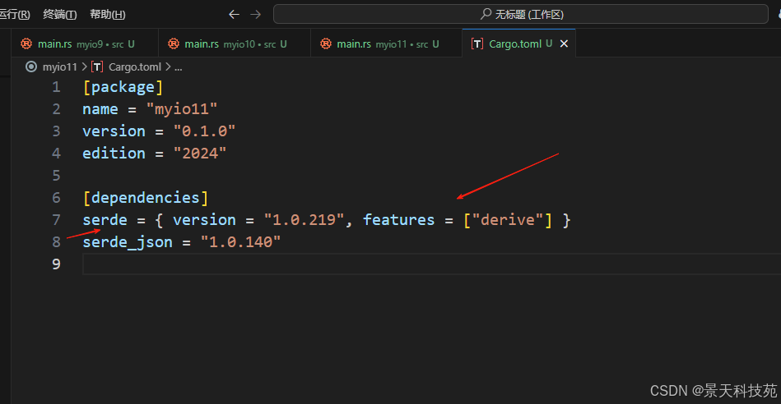
Task: Click the search magnifier icon in the command center
Action: [486, 14]
